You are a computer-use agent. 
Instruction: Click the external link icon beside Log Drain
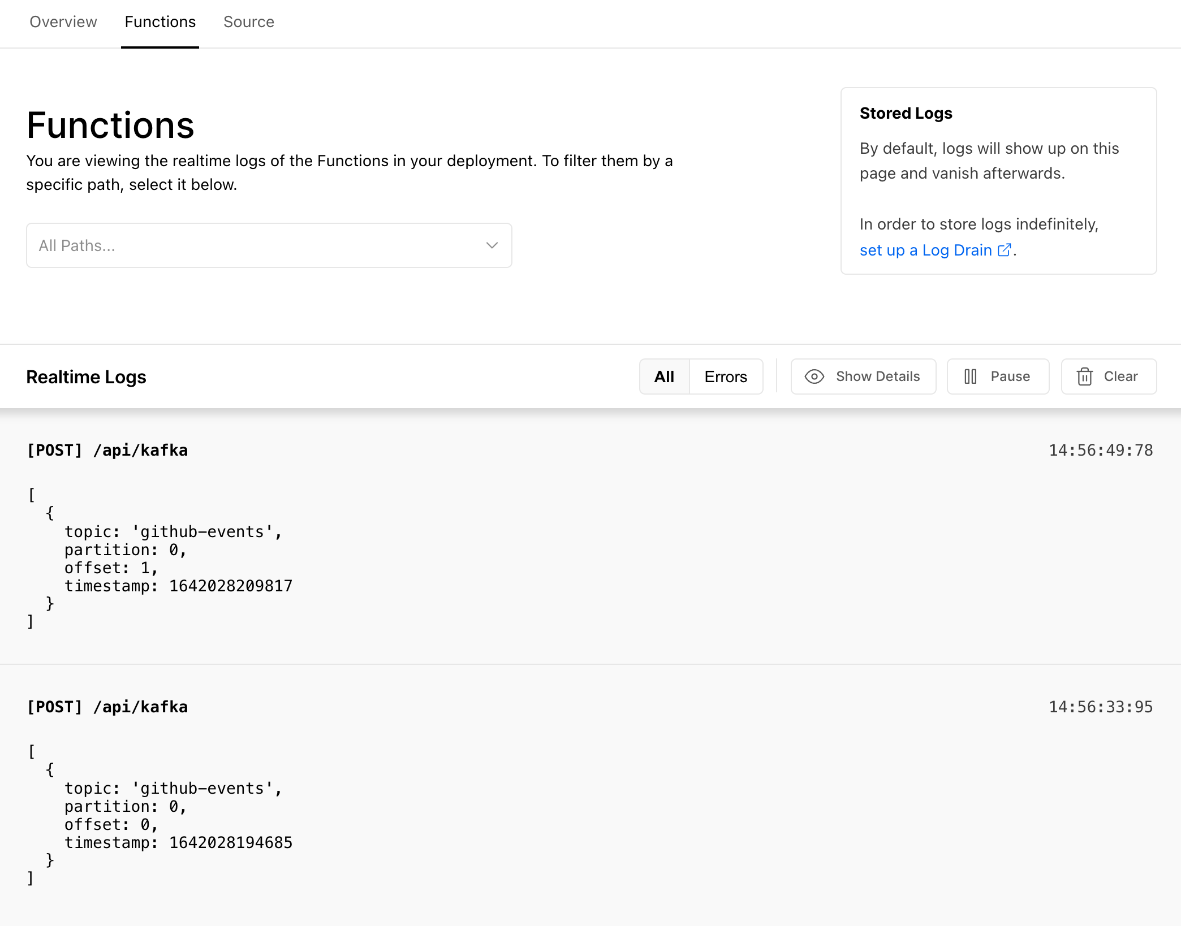1005,249
